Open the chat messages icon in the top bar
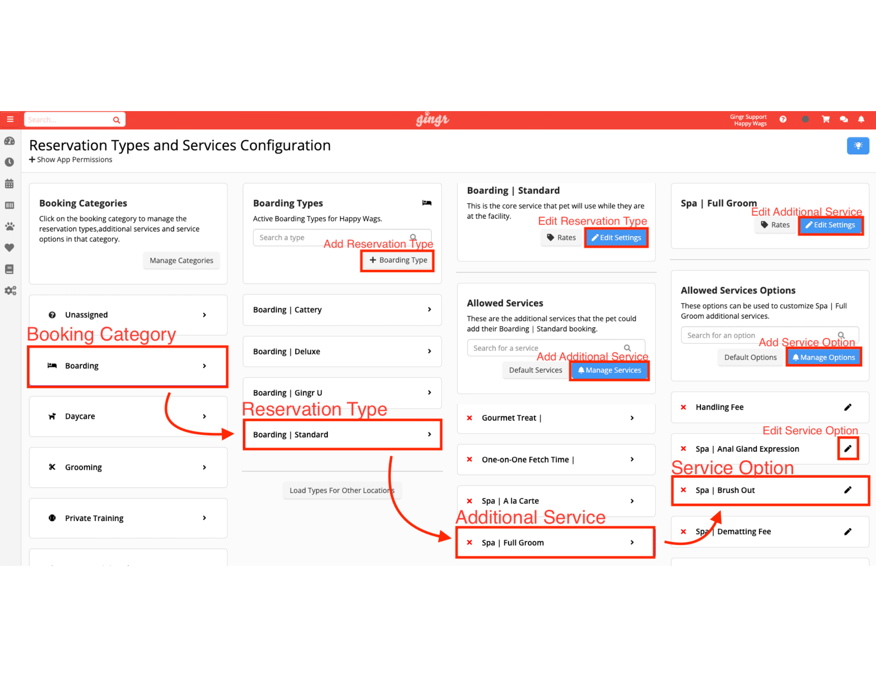The height and width of the screenshot is (677, 876). pyautogui.click(x=843, y=119)
